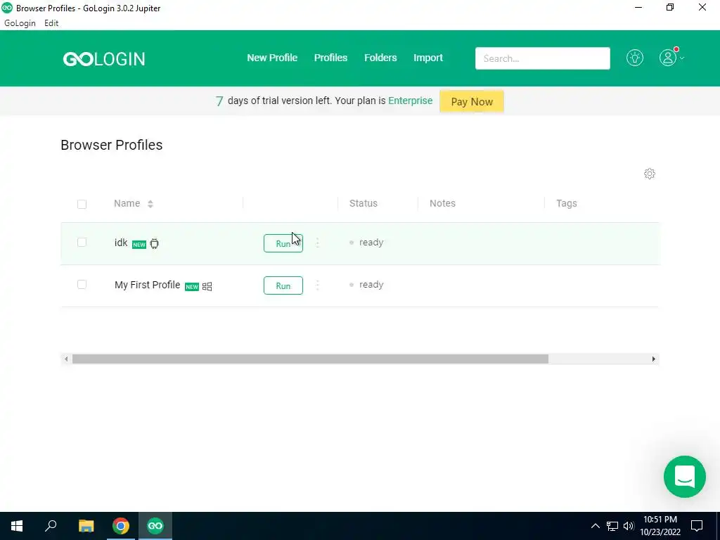Open the lightbulb tips icon
The height and width of the screenshot is (540, 720).
(635, 58)
